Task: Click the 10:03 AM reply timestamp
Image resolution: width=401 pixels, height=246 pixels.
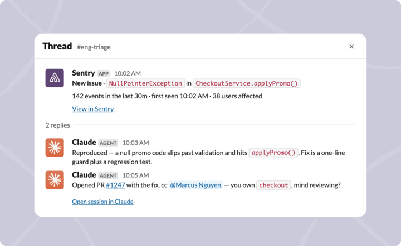Action: tap(135, 143)
